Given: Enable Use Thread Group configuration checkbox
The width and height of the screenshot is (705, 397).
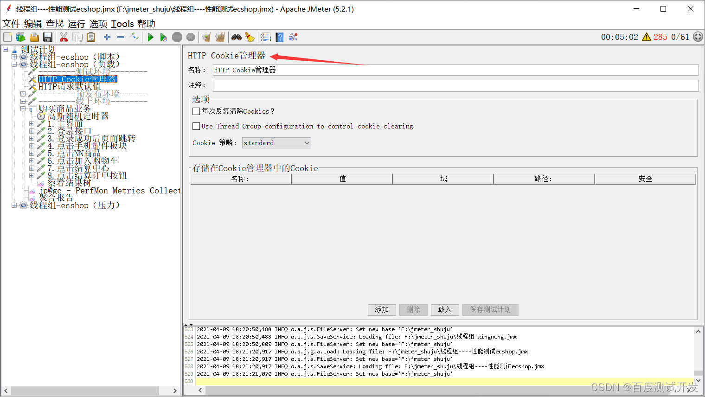Looking at the screenshot, I should 196,126.
